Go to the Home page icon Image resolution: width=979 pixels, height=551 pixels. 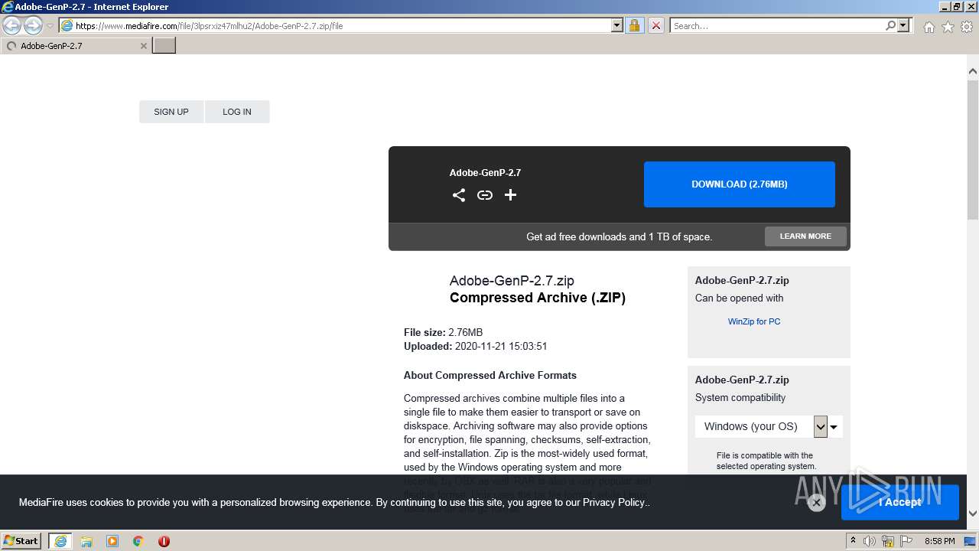(929, 27)
